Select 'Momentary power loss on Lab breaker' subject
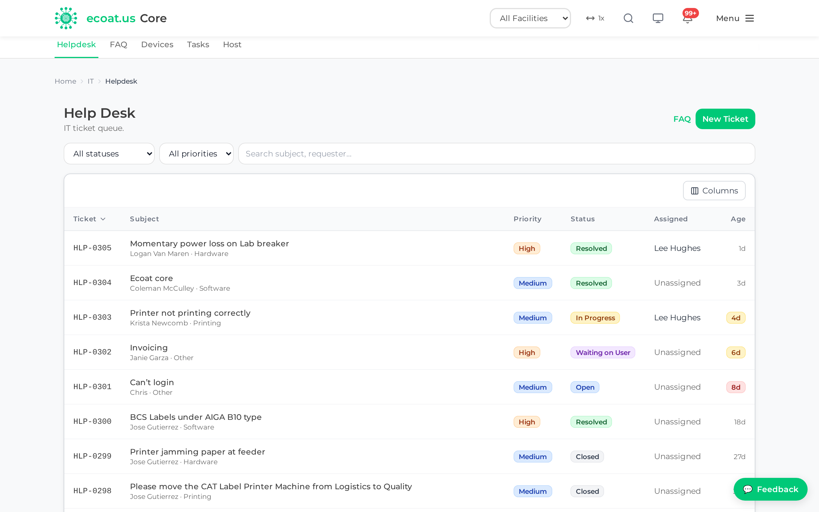 click(210, 243)
